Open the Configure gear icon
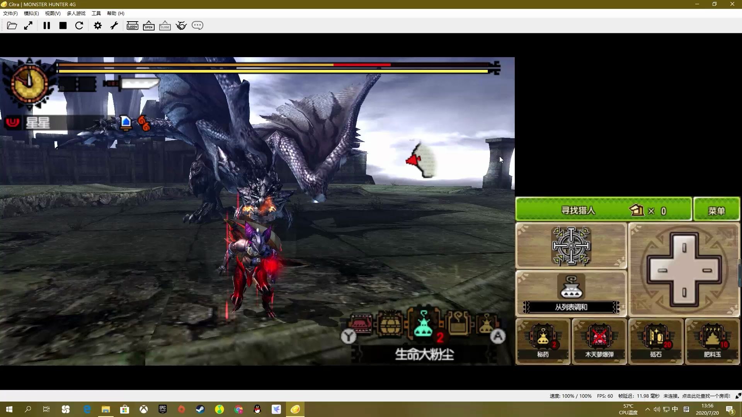 click(x=98, y=25)
